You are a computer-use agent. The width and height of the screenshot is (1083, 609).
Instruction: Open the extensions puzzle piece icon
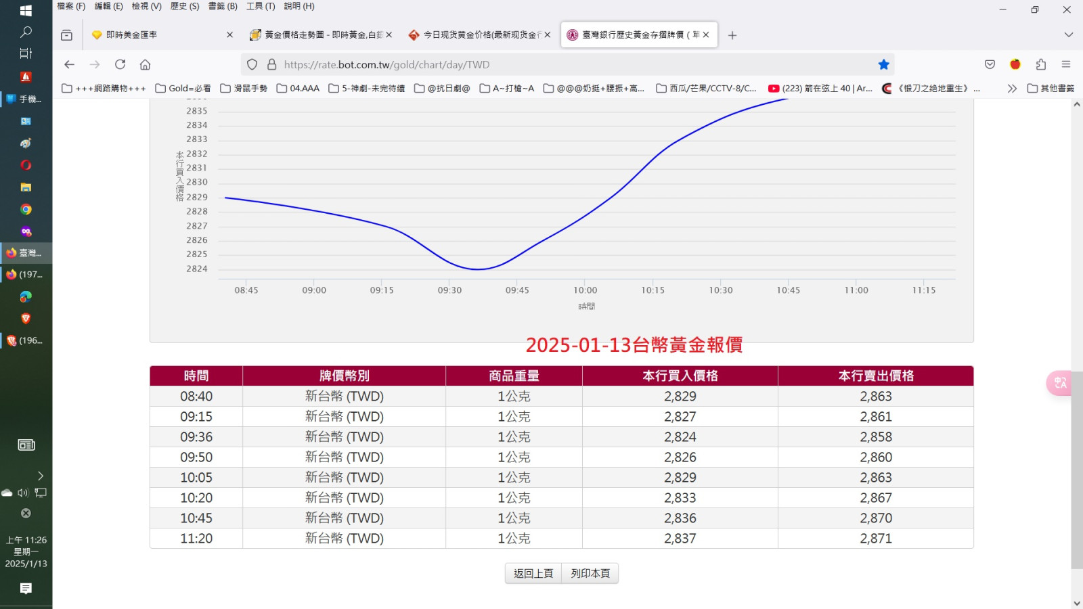tap(1041, 64)
